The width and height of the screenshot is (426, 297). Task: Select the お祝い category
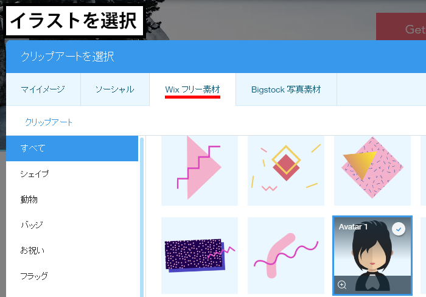point(72,250)
